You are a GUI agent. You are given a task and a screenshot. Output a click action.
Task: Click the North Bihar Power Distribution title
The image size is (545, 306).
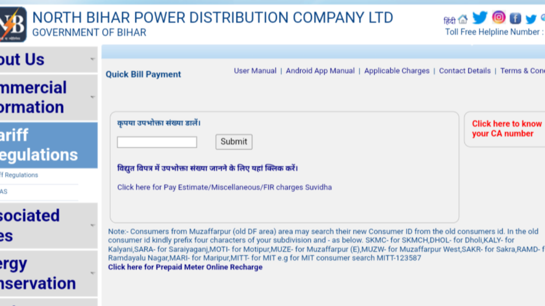pos(213,18)
